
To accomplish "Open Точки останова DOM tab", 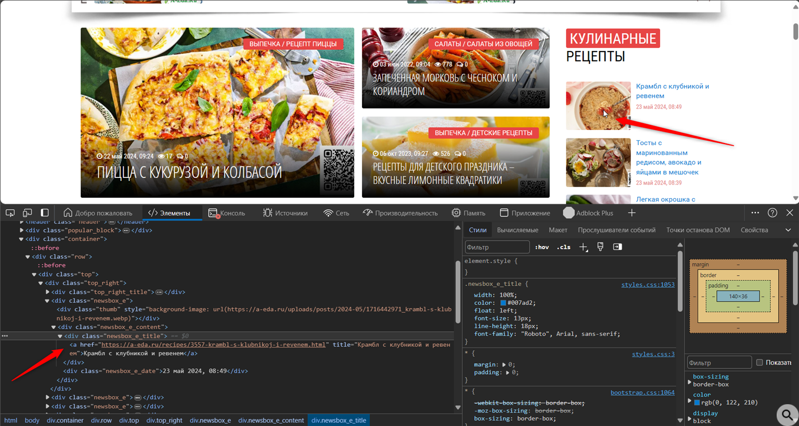I will pyautogui.click(x=698, y=230).
